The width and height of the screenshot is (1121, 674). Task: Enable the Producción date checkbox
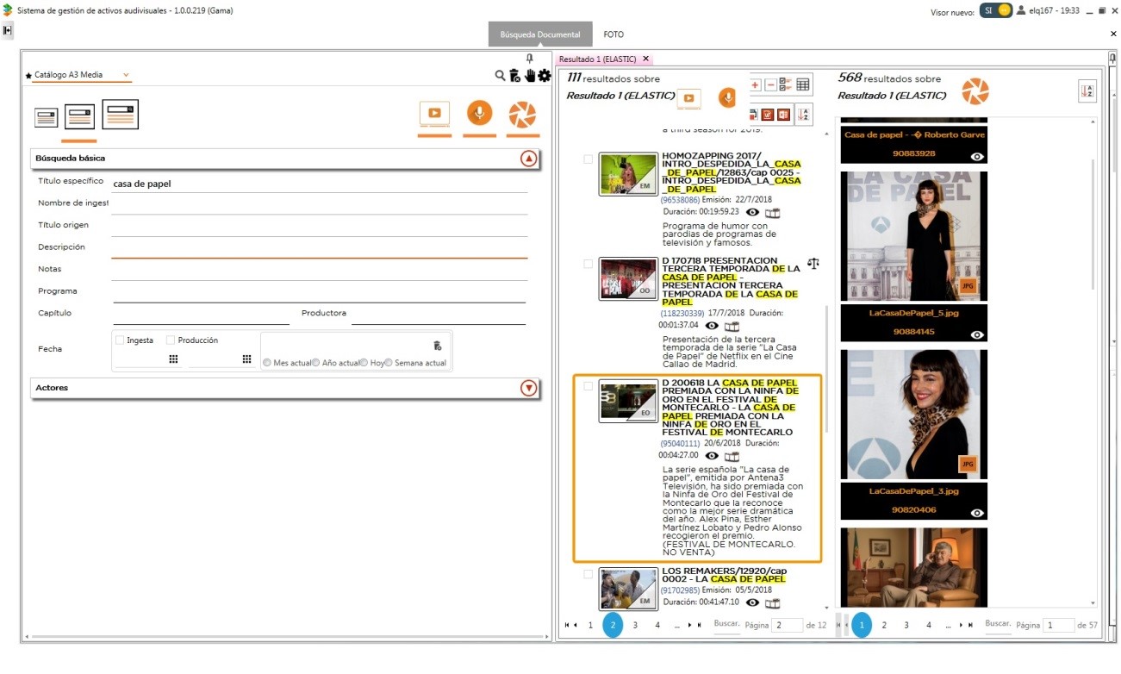point(171,340)
